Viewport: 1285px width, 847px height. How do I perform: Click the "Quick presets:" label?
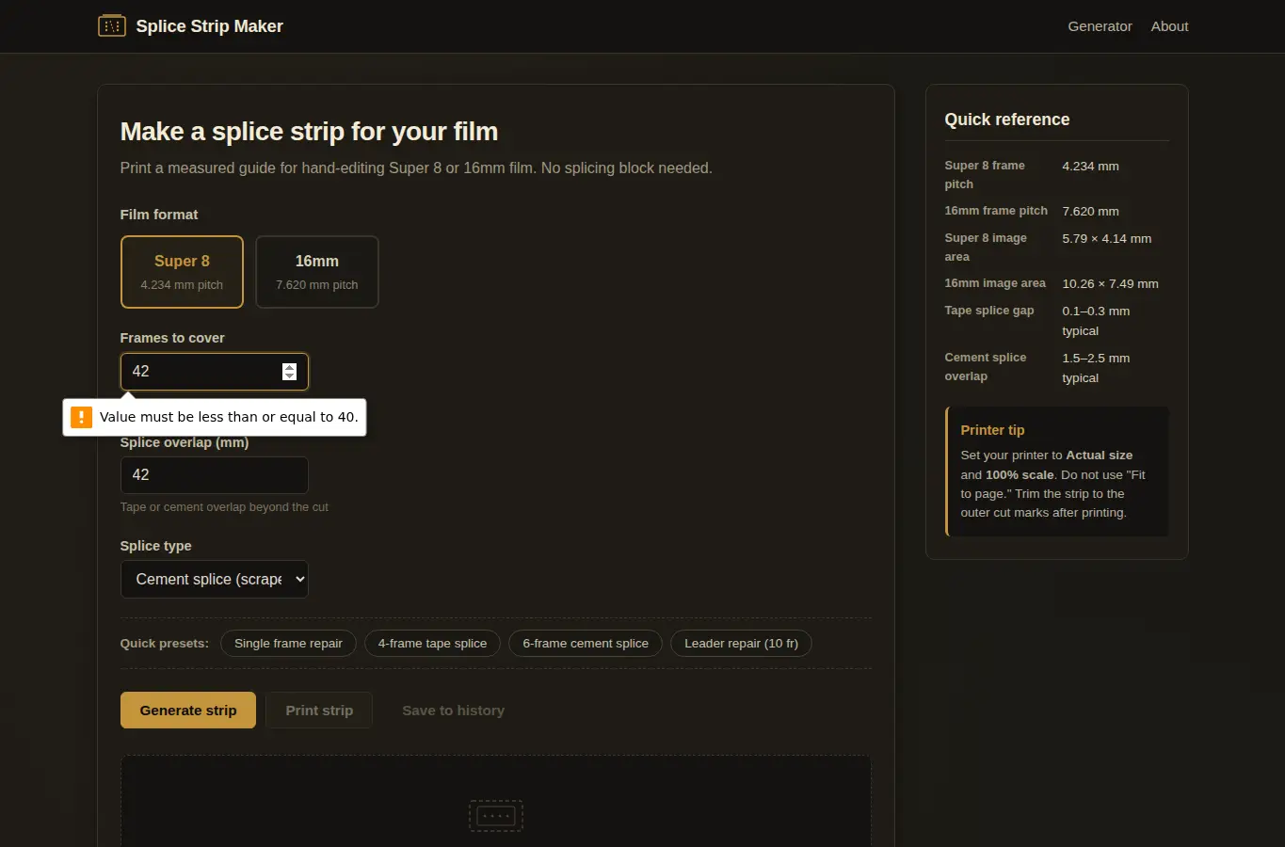click(x=165, y=644)
